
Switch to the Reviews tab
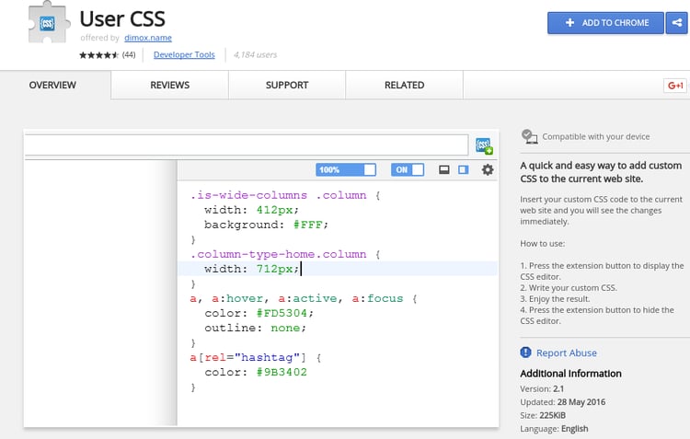pyautogui.click(x=169, y=86)
